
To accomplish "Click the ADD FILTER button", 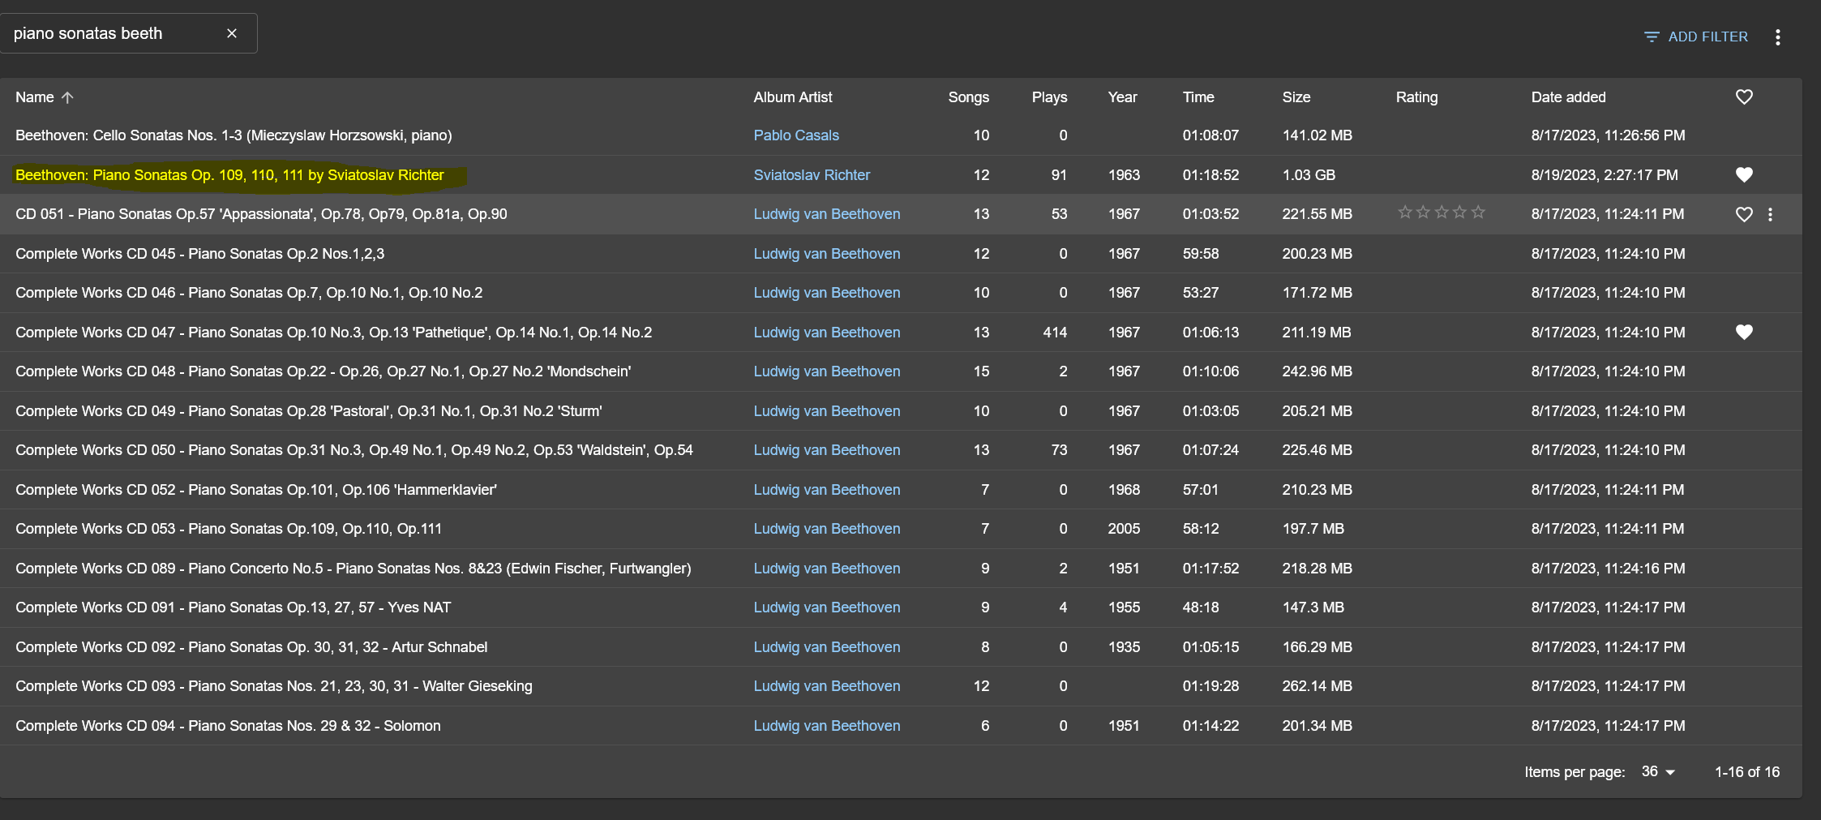I will pyautogui.click(x=1695, y=36).
